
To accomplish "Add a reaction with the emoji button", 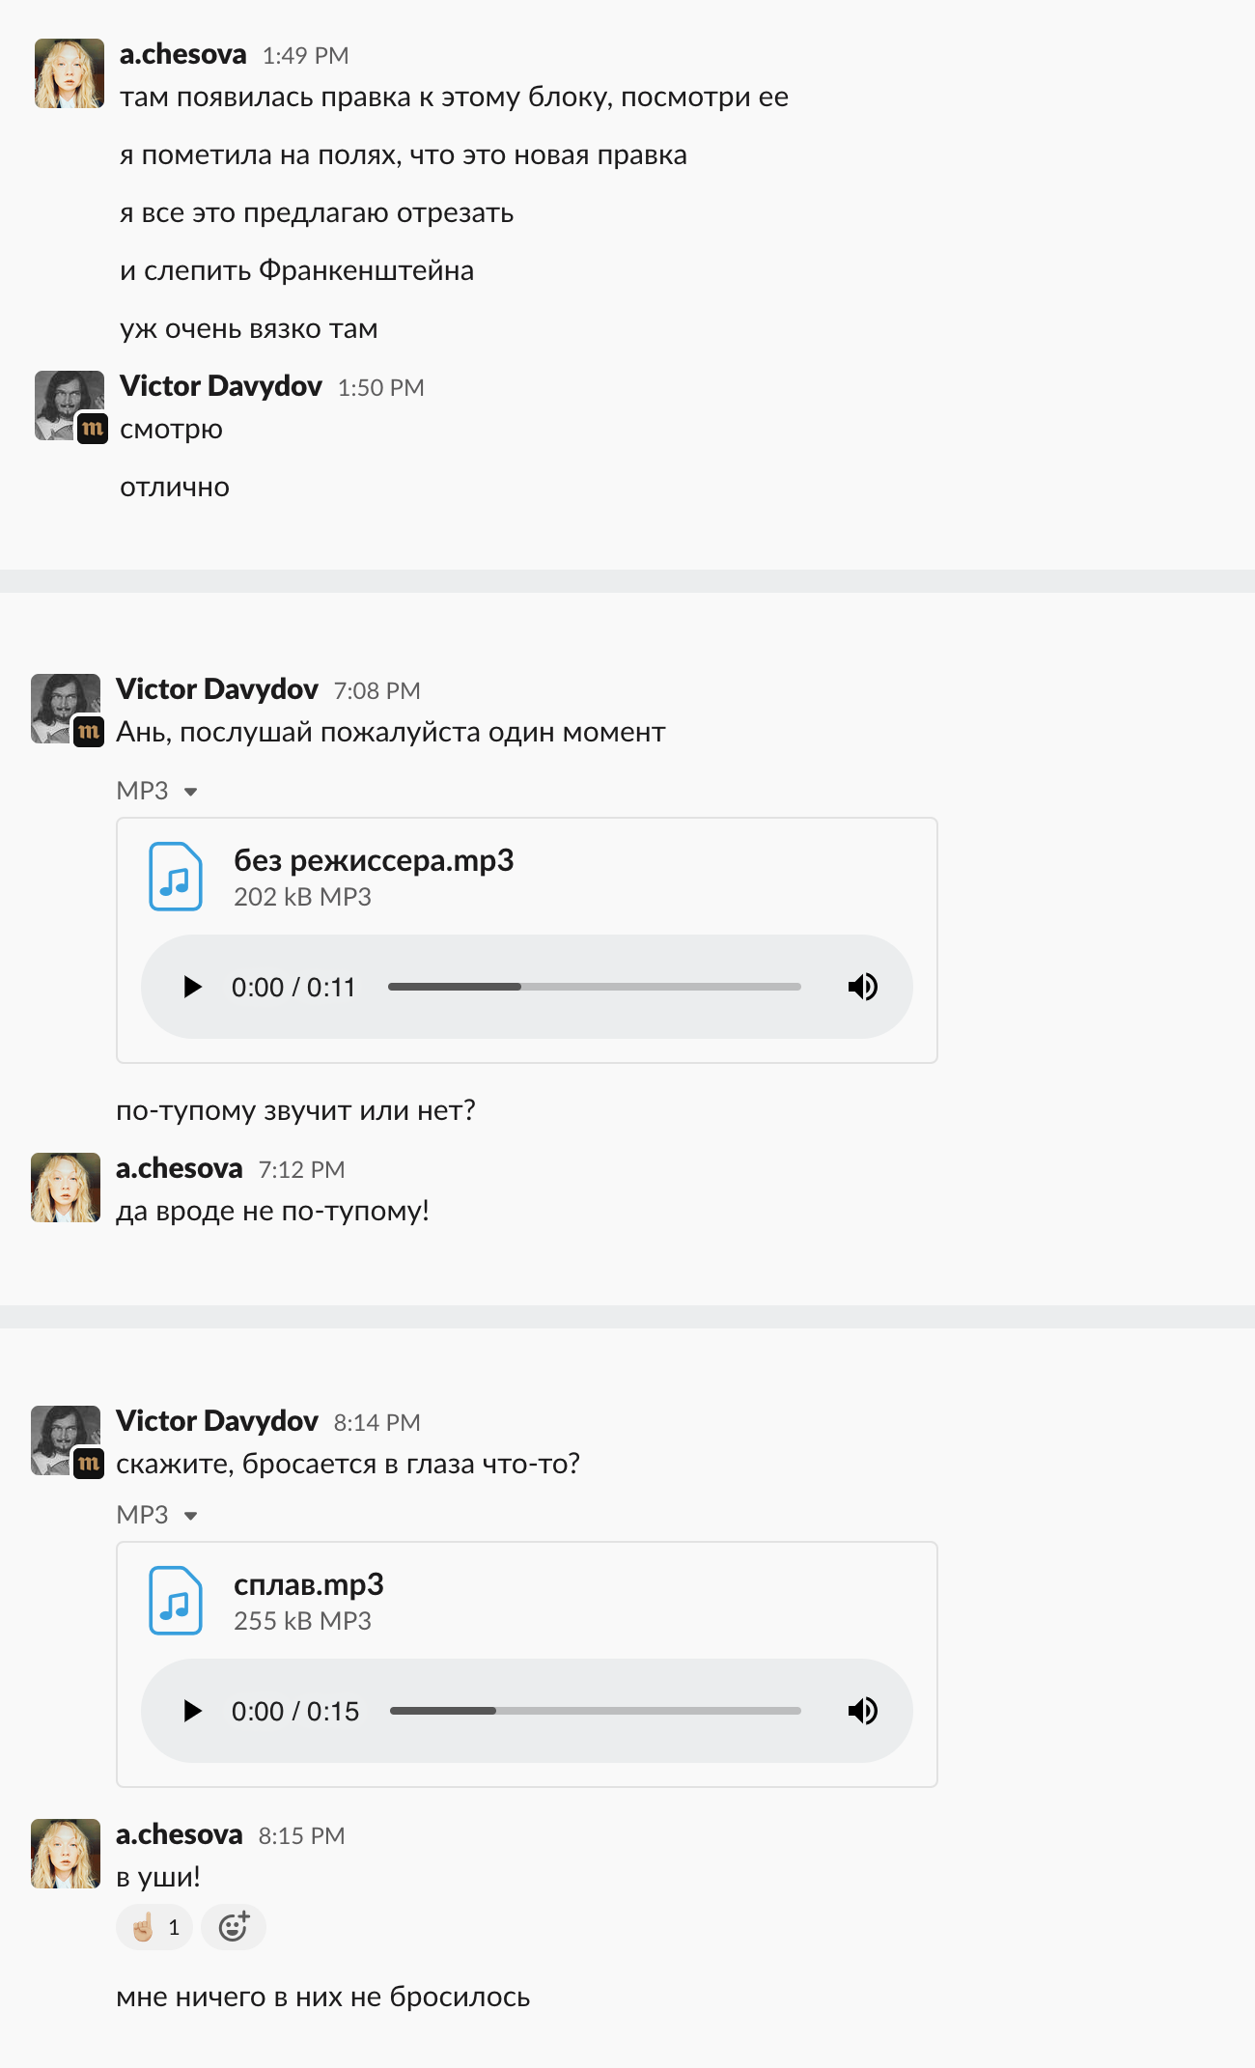I will click(234, 1927).
